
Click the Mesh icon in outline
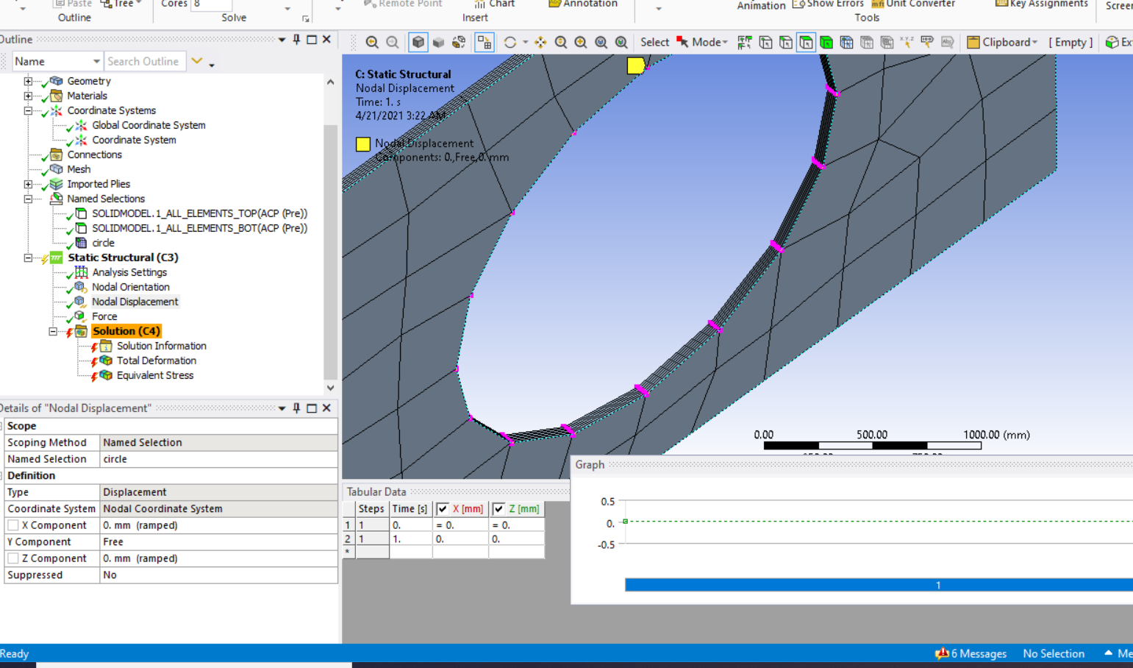point(57,169)
